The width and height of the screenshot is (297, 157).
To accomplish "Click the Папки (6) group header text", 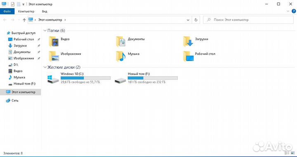I will pyautogui.click(x=56, y=30).
